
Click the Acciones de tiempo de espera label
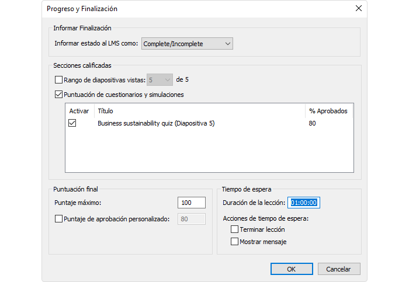(265, 218)
